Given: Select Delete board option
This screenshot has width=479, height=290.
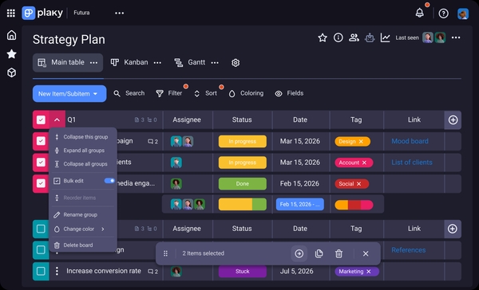Looking at the screenshot, I should tap(83, 245).
